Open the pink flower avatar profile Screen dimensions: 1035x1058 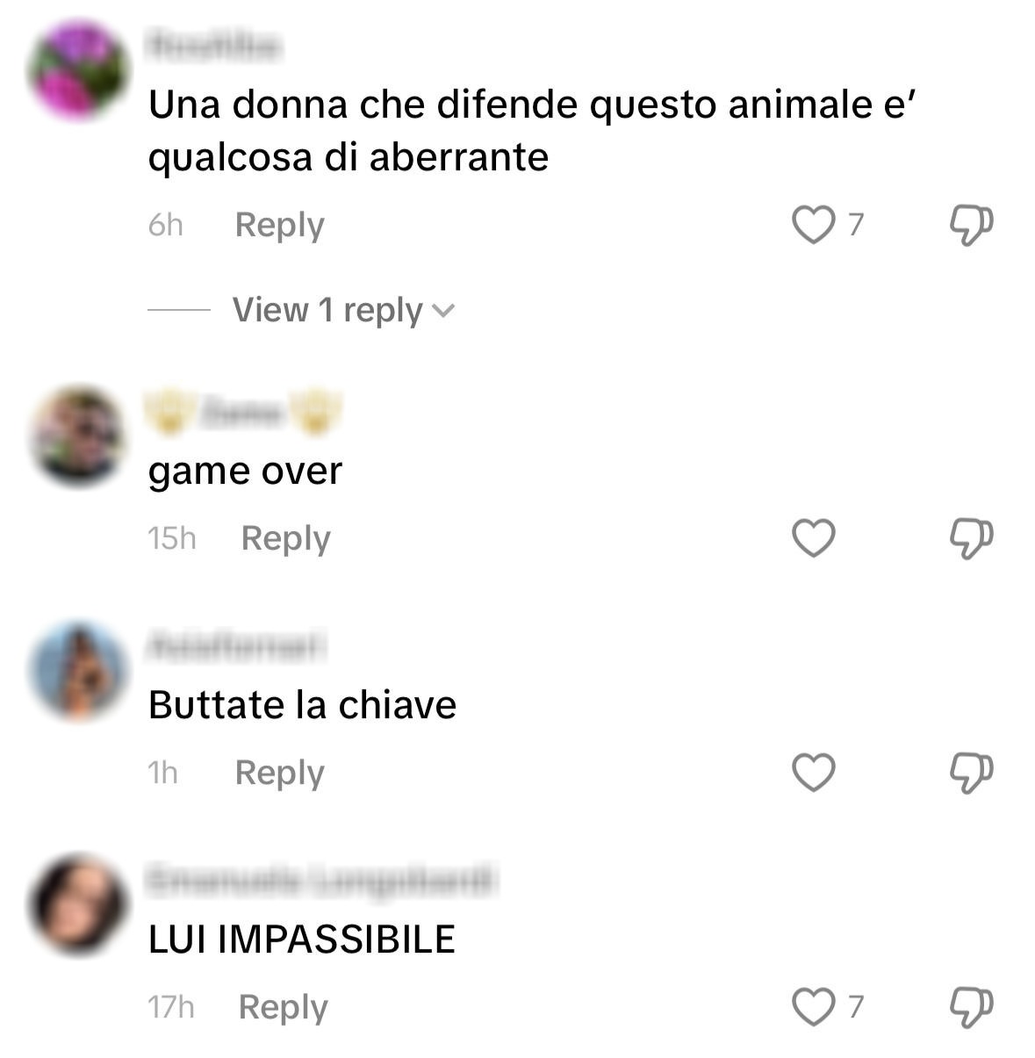(78, 71)
